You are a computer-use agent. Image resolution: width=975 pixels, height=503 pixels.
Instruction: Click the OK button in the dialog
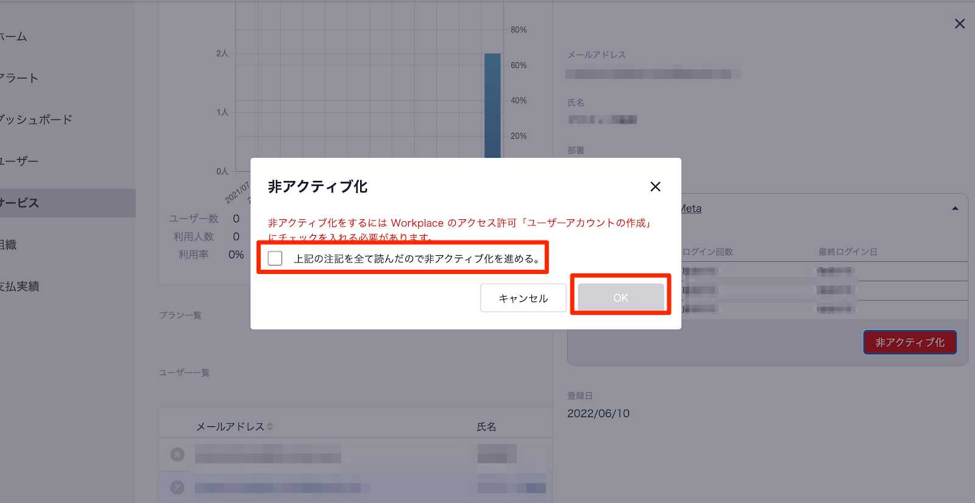(x=620, y=298)
